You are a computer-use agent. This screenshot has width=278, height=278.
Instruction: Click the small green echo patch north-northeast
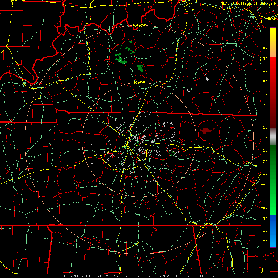click(140, 69)
